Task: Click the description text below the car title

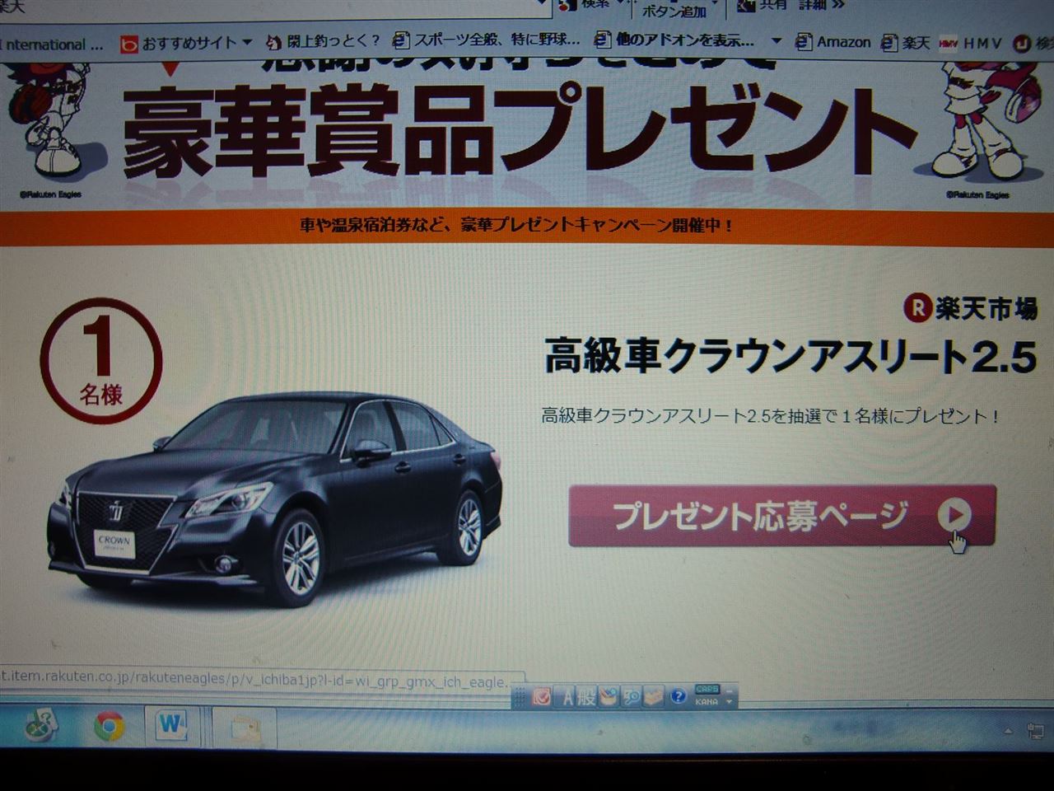Action: click(x=771, y=416)
